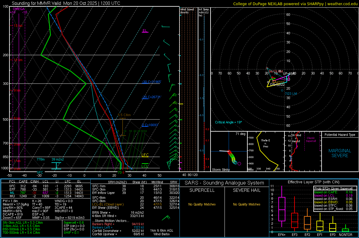This screenshot has width=359, height=238.
Task: Click the green "Supercell = 0.6" value
Action: coord(74,223)
